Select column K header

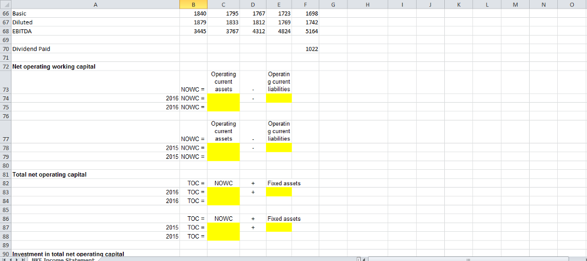pyautogui.click(x=459, y=5)
